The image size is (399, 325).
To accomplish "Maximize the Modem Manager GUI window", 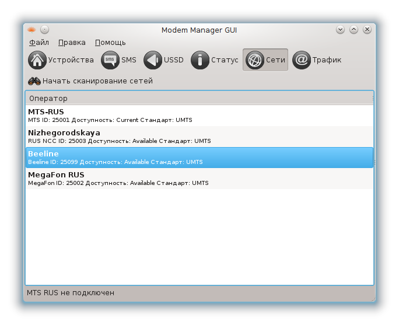I will tap(353, 30).
